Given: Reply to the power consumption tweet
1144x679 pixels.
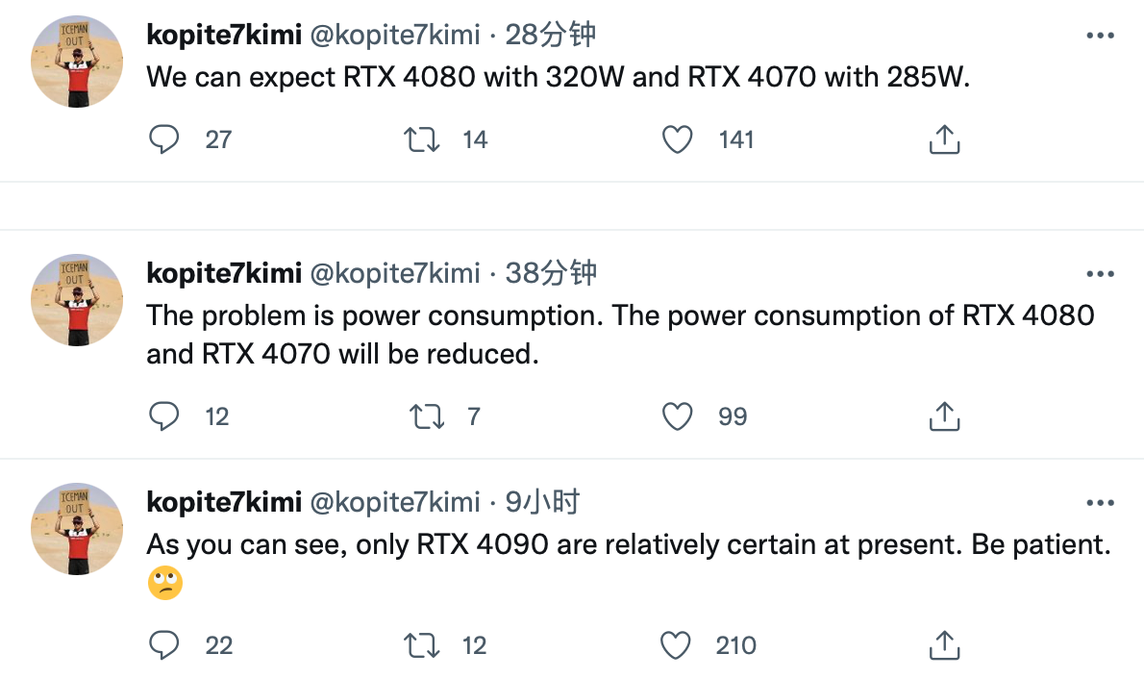Looking at the screenshot, I should pos(164,416).
